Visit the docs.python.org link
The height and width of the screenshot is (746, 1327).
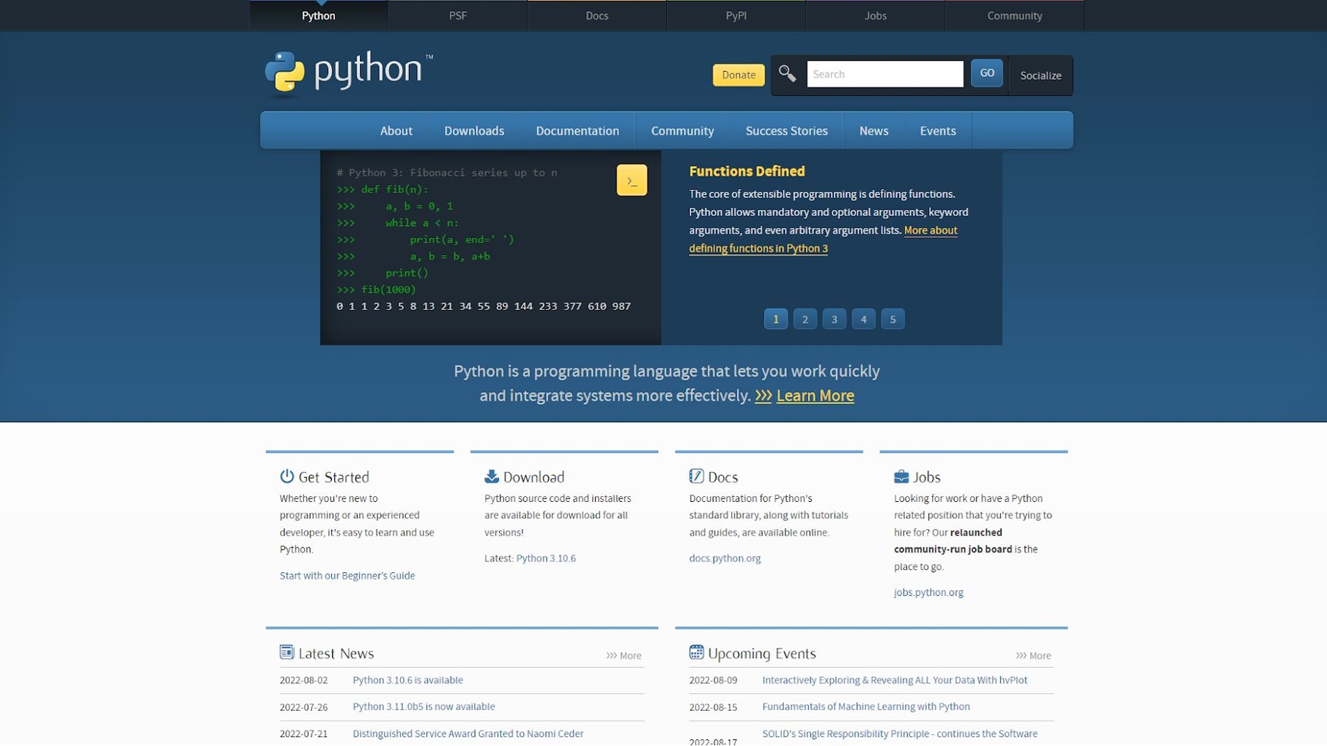click(x=725, y=558)
